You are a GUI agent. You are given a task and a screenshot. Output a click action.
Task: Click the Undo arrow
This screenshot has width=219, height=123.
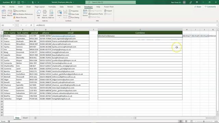[x=23, y=2]
